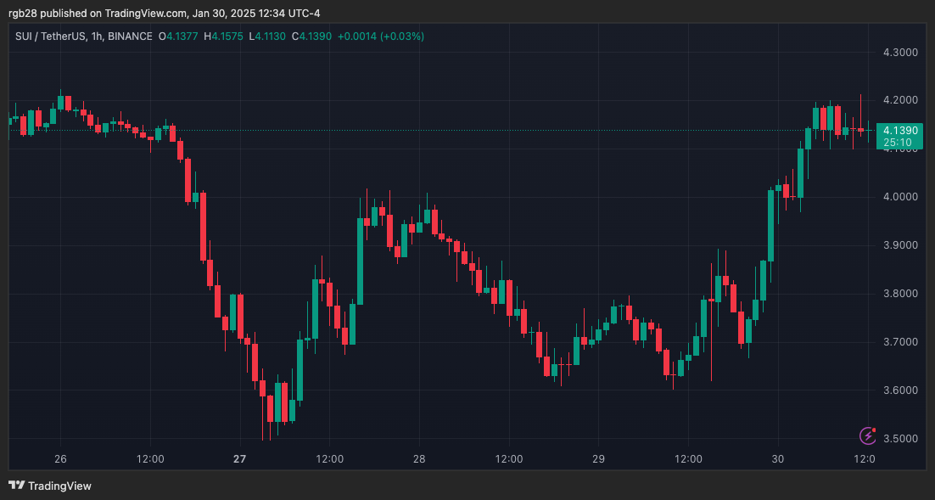Click the closing price value C4.1390
935x500 pixels.
click(311, 37)
